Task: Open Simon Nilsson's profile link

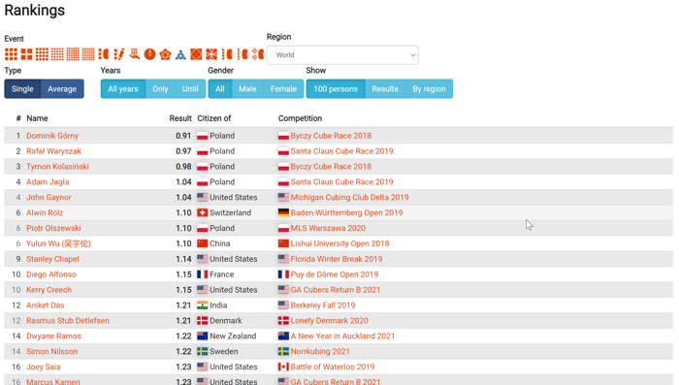Action: 52,351
